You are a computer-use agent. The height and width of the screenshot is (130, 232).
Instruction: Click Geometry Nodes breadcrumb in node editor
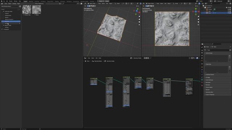click(x=111, y=61)
